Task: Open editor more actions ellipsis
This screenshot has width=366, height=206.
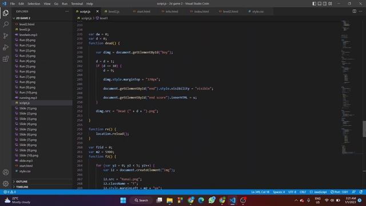Action: coord(360,11)
